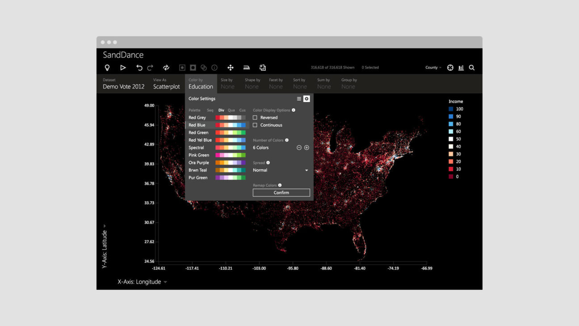Open the Spread Normal dropdown
579x326 pixels.
click(281, 170)
